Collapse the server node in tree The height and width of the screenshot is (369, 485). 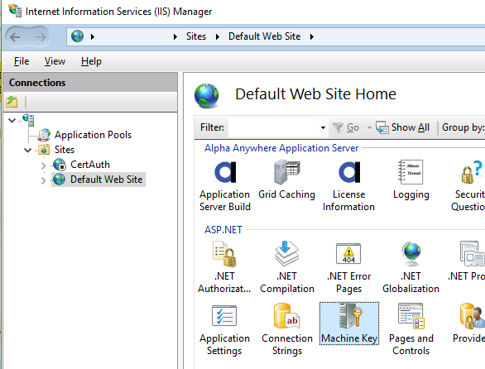click(x=12, y=120)
